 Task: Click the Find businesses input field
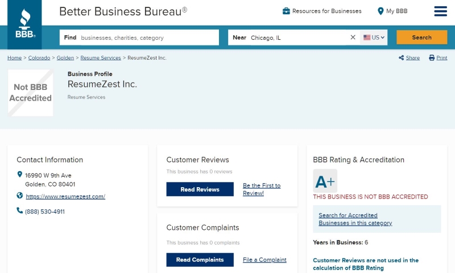coord(139,38)
